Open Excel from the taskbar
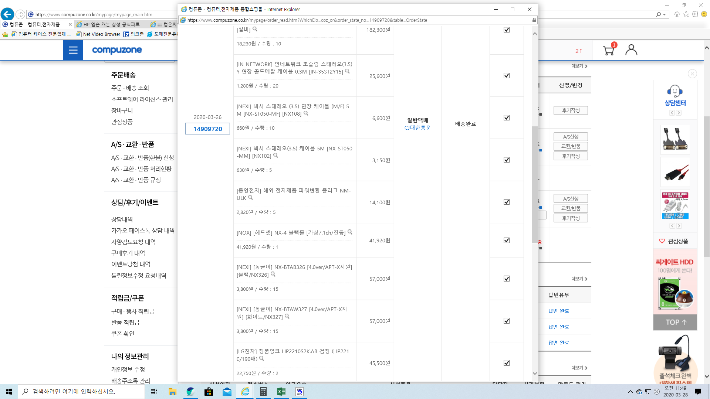 point(281,392)
